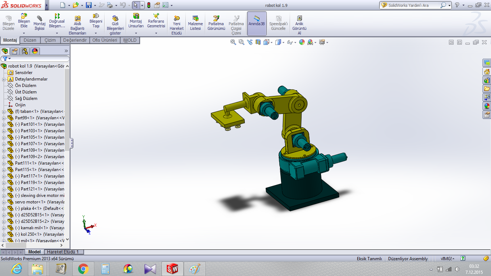The image size is (491, 276).
Task: Open Doğrusal Bileşen dropdown arrow
Action: tap(57, 33)
